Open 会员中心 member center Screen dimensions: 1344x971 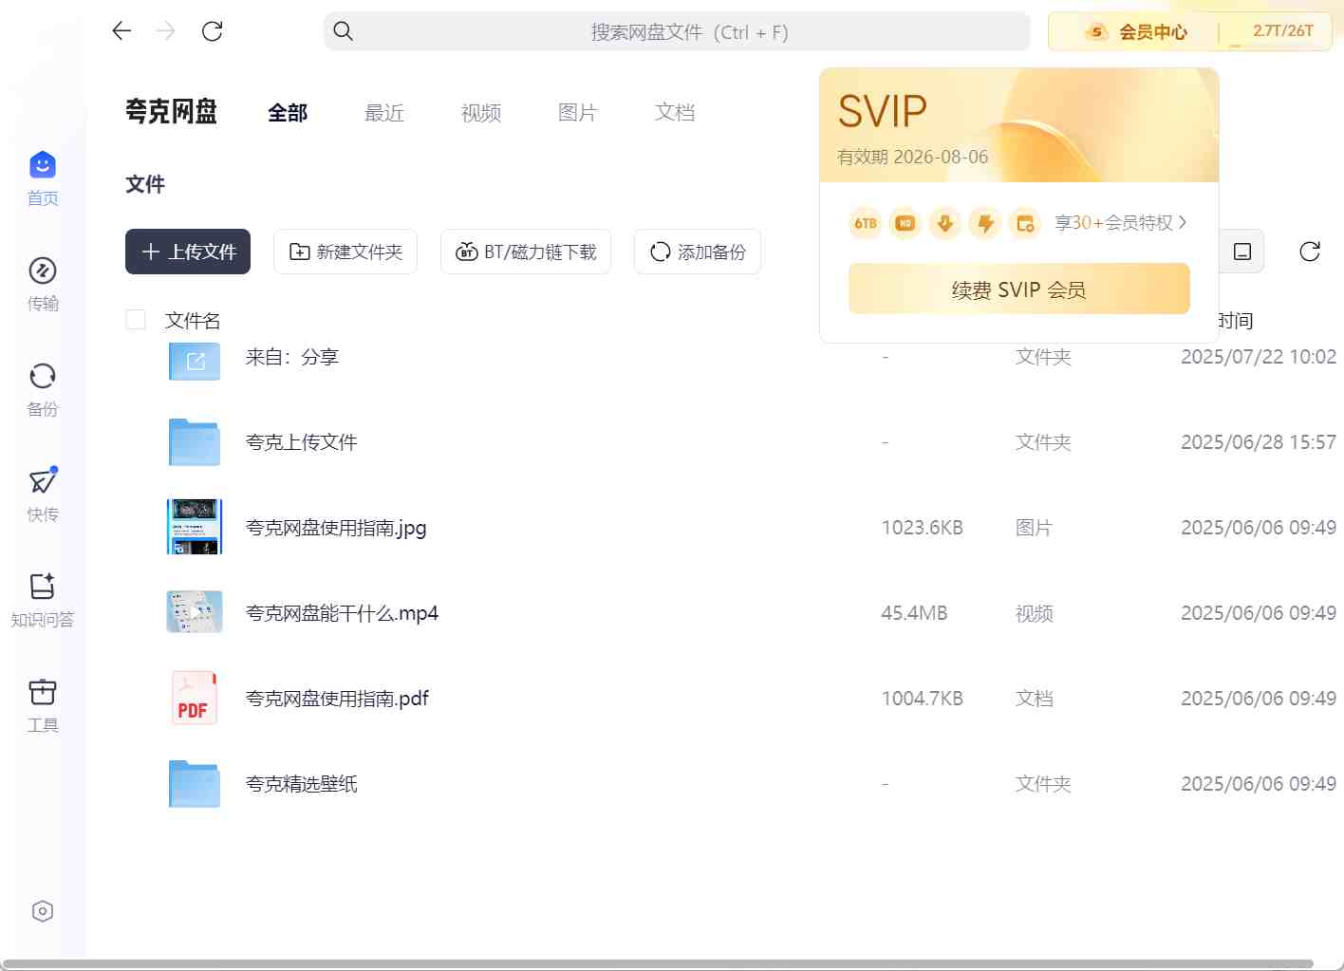pos(1135,32)
